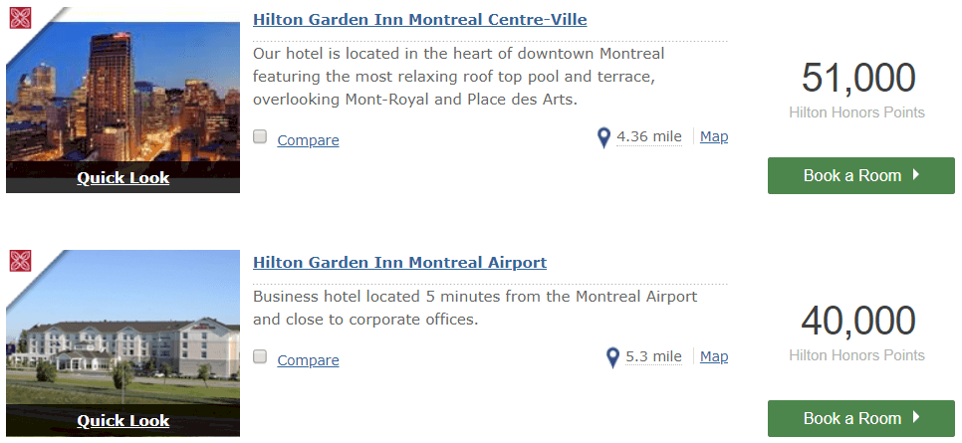Tick the Compare checkbox for the Airport hotel
Image resolution: width=962 pixels, height=443 pixels.
[x=260, y=356]
